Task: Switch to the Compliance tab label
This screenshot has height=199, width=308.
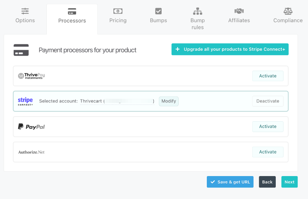Action: pos(288,20)
